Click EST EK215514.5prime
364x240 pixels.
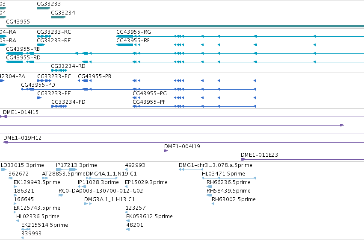pos(44,225)
